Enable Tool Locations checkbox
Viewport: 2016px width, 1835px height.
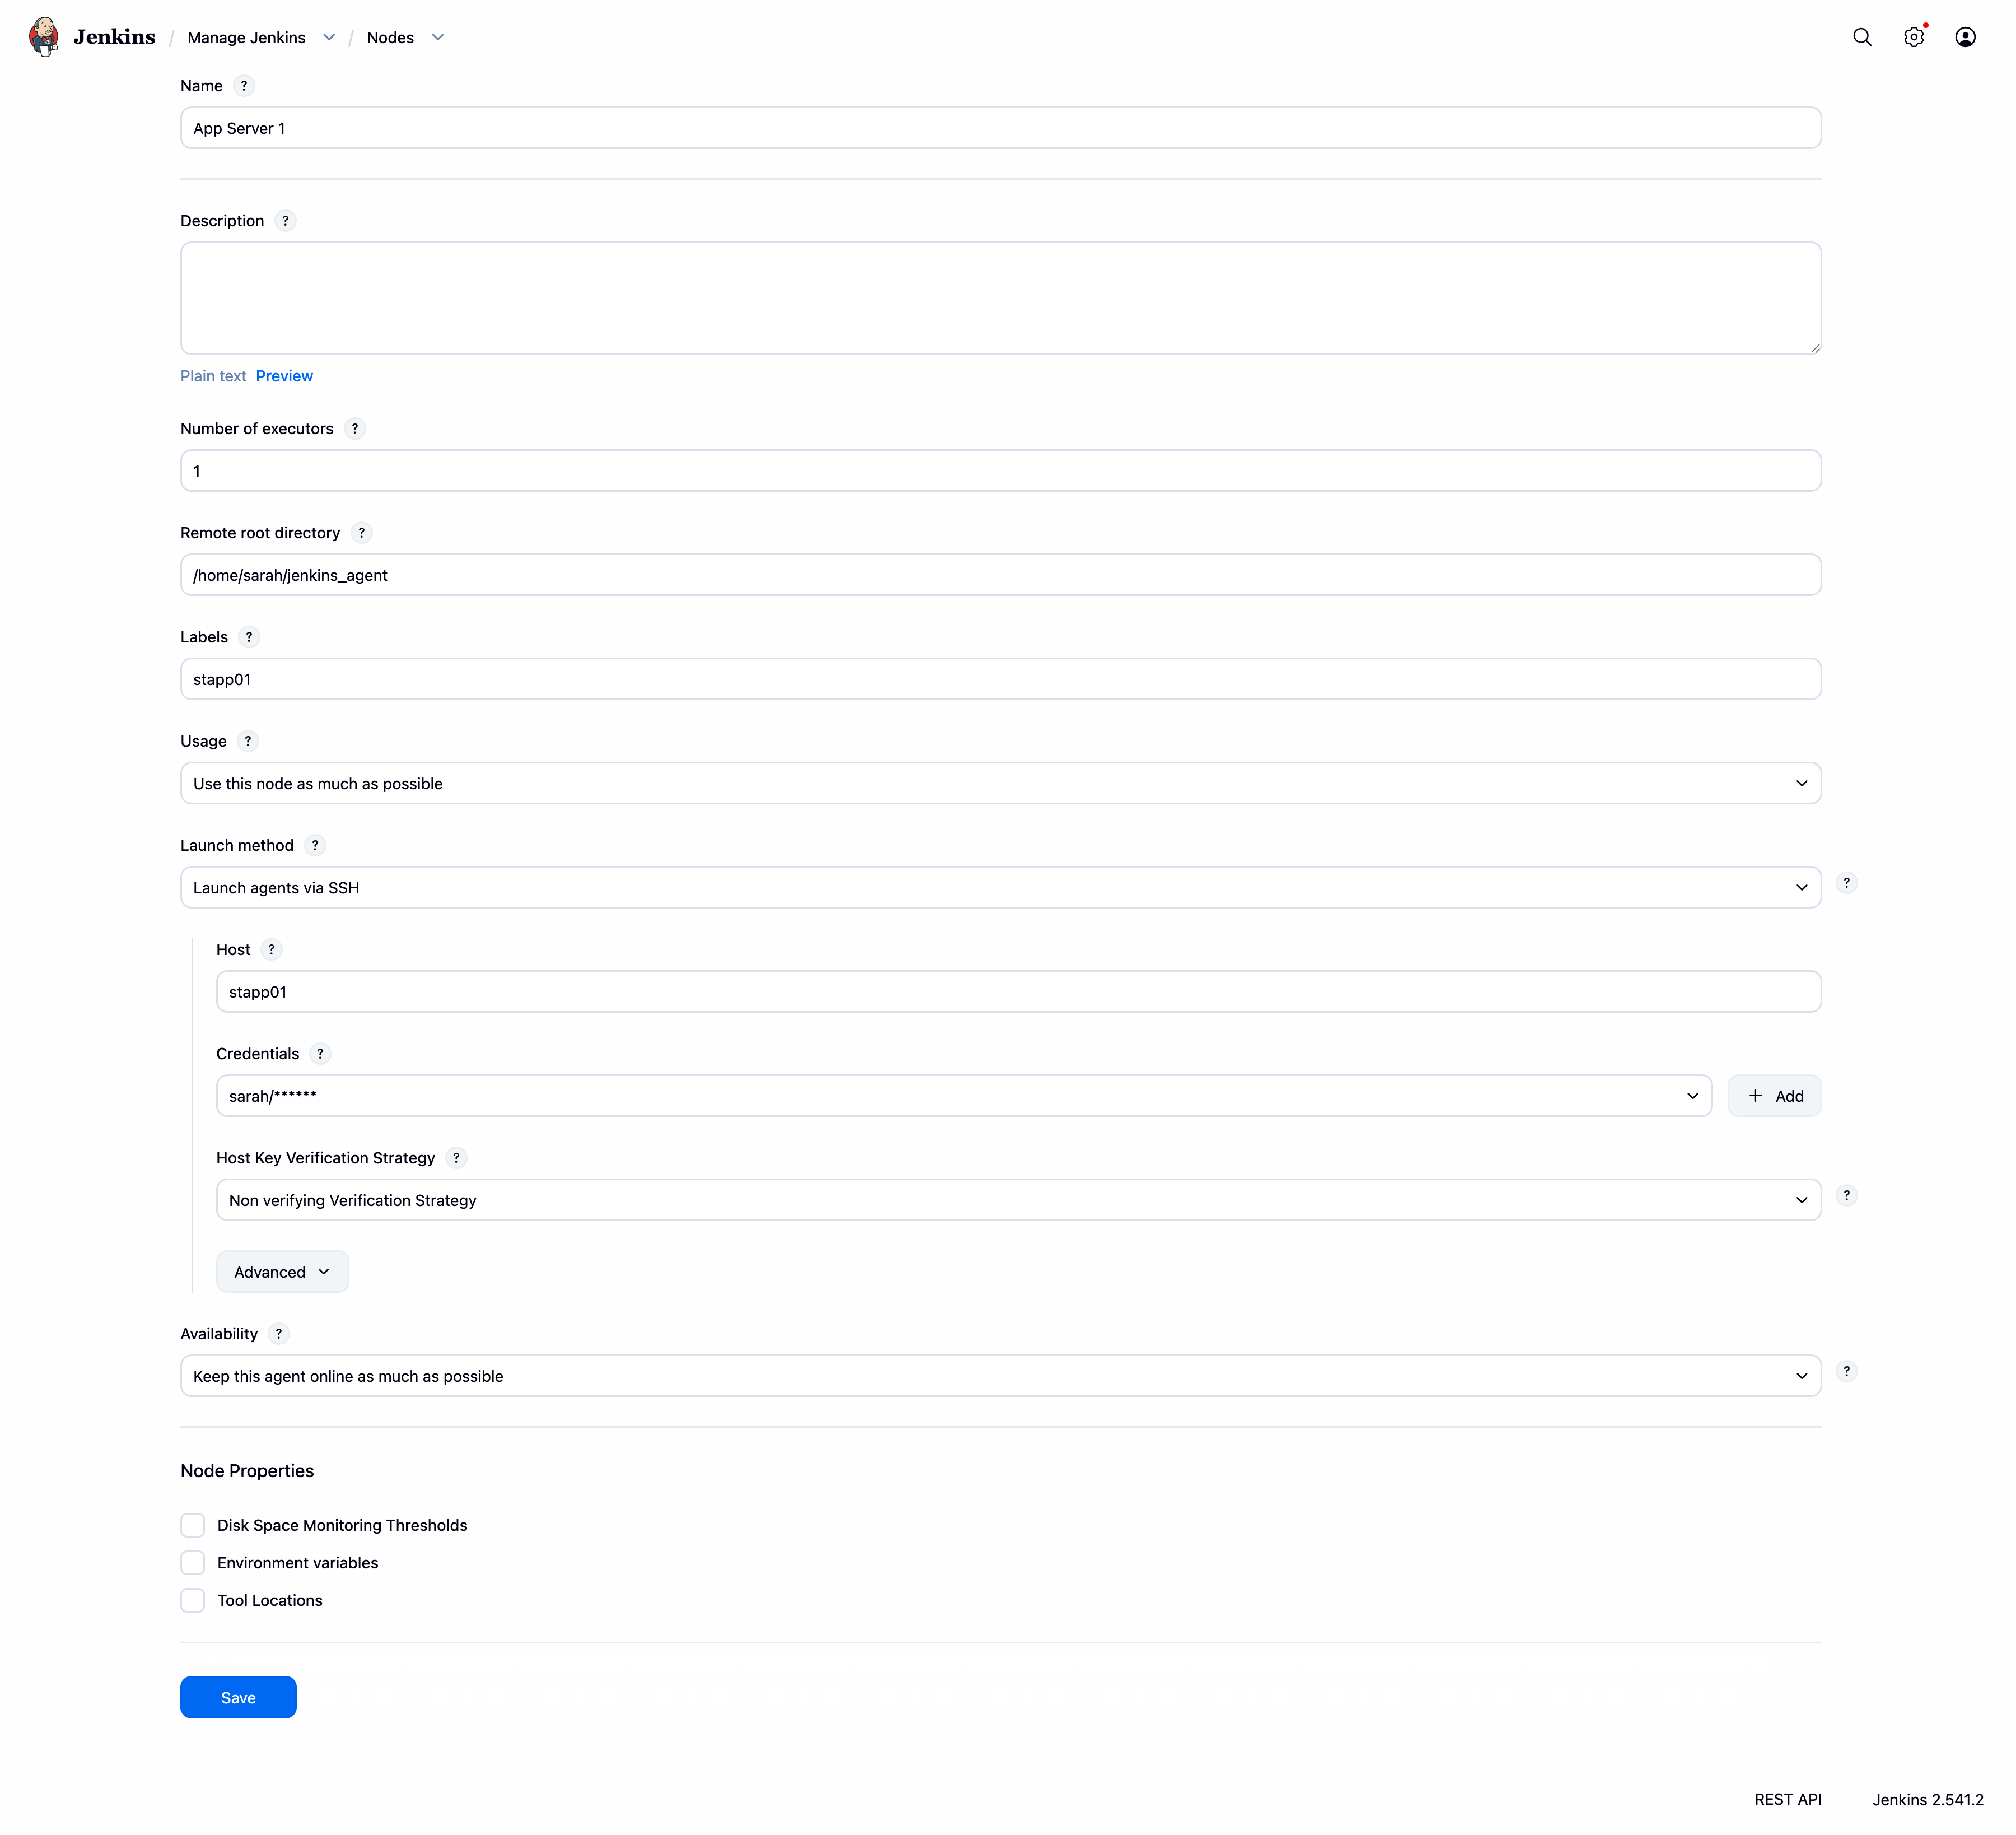click(x=193, y=1600)
